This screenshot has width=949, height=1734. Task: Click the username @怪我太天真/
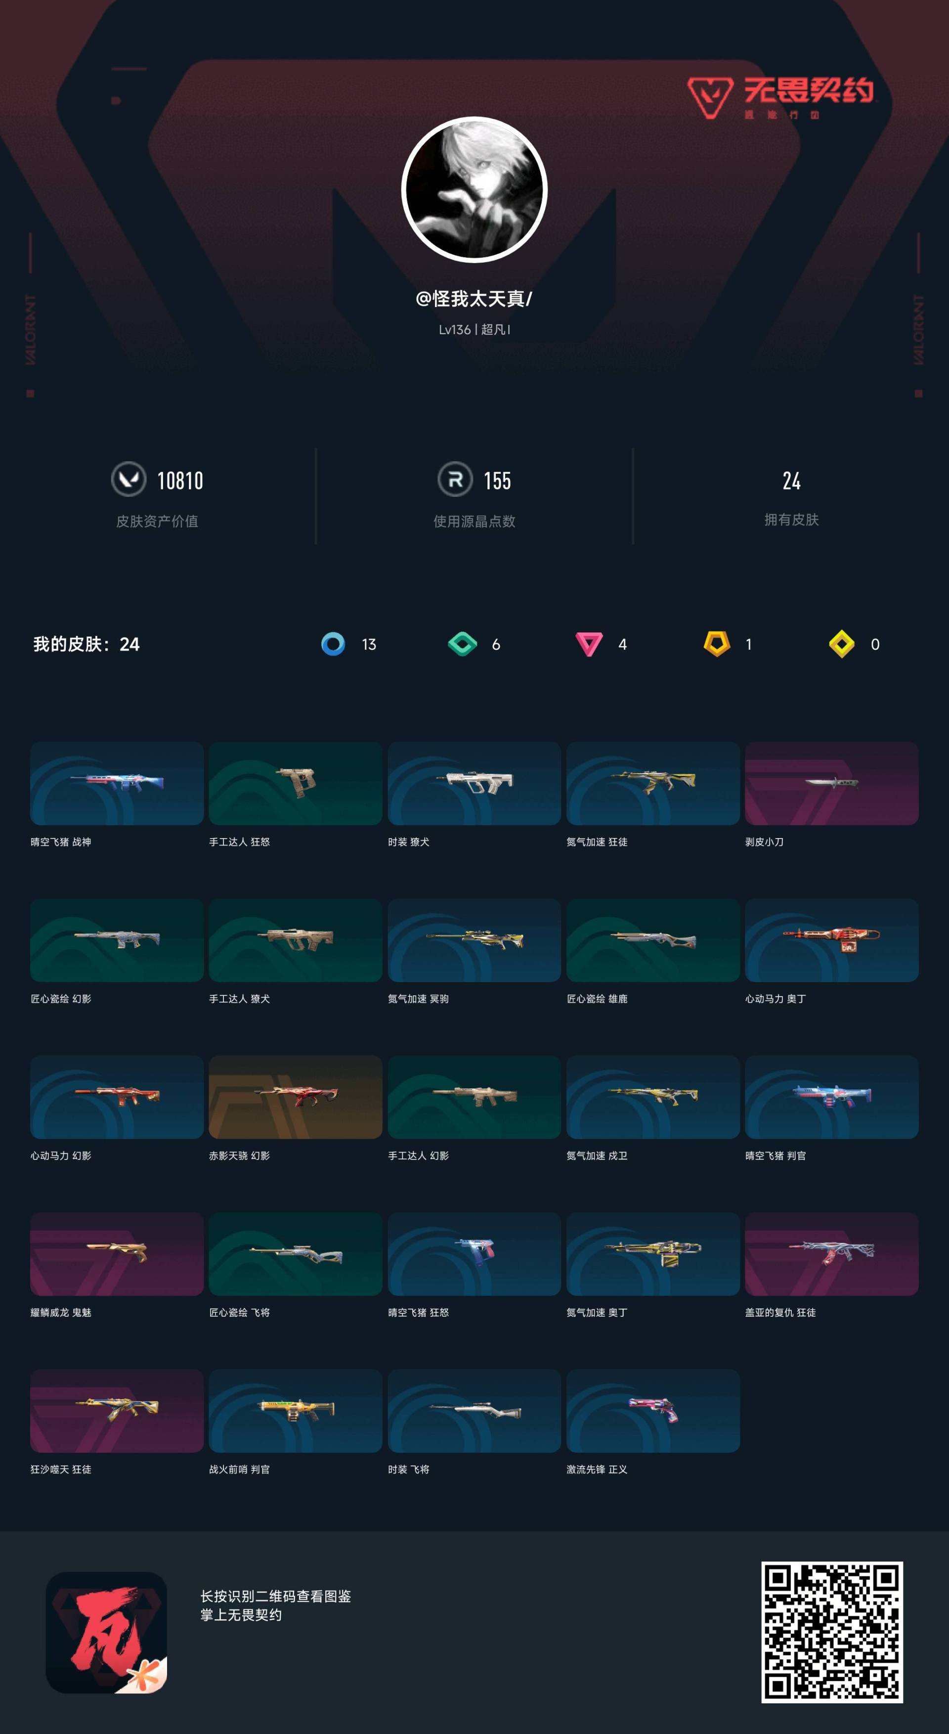474,299
